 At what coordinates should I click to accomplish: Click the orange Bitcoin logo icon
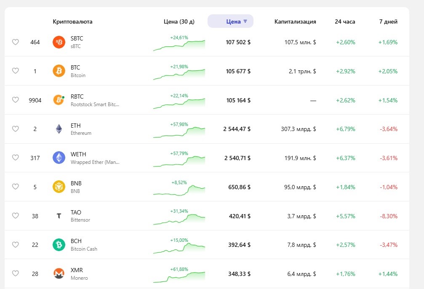(x=59, y=71)
